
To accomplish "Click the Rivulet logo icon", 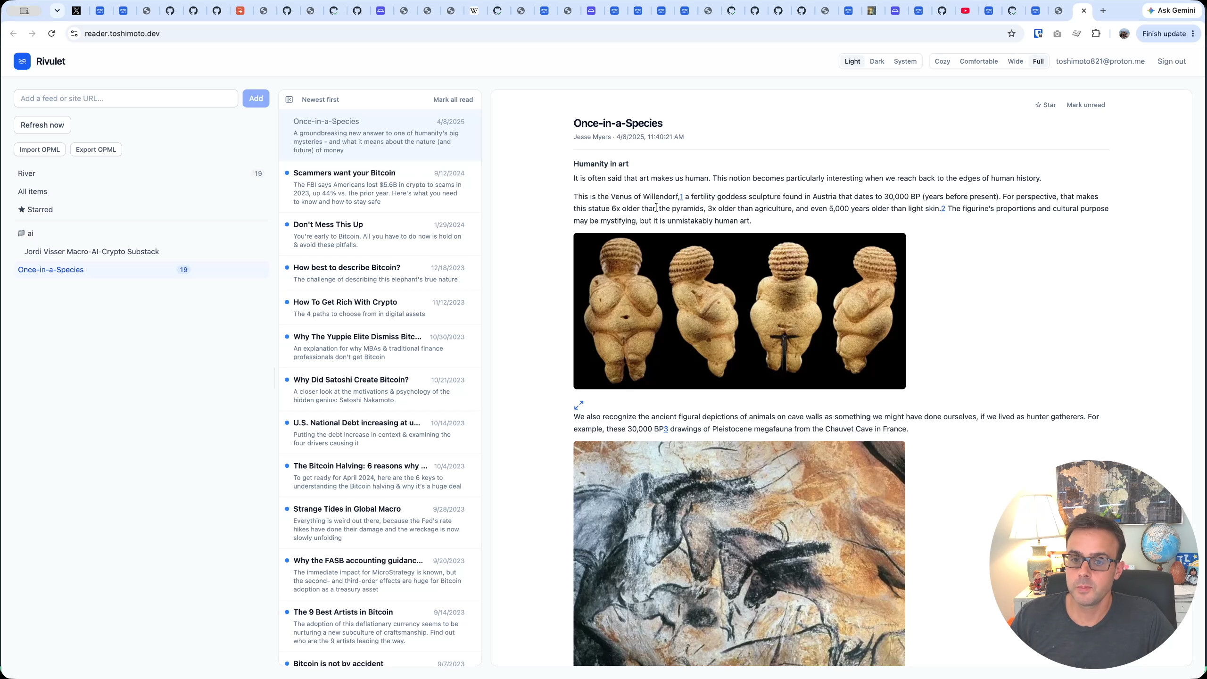I will click(22, 61).
